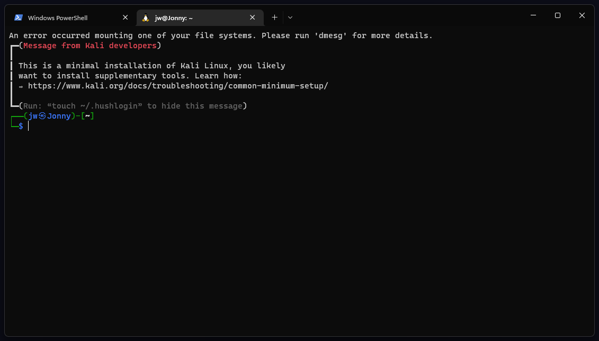Close the entire terminal window
The width and height of the screenshot is (599, 341).
tap(582, 16)
